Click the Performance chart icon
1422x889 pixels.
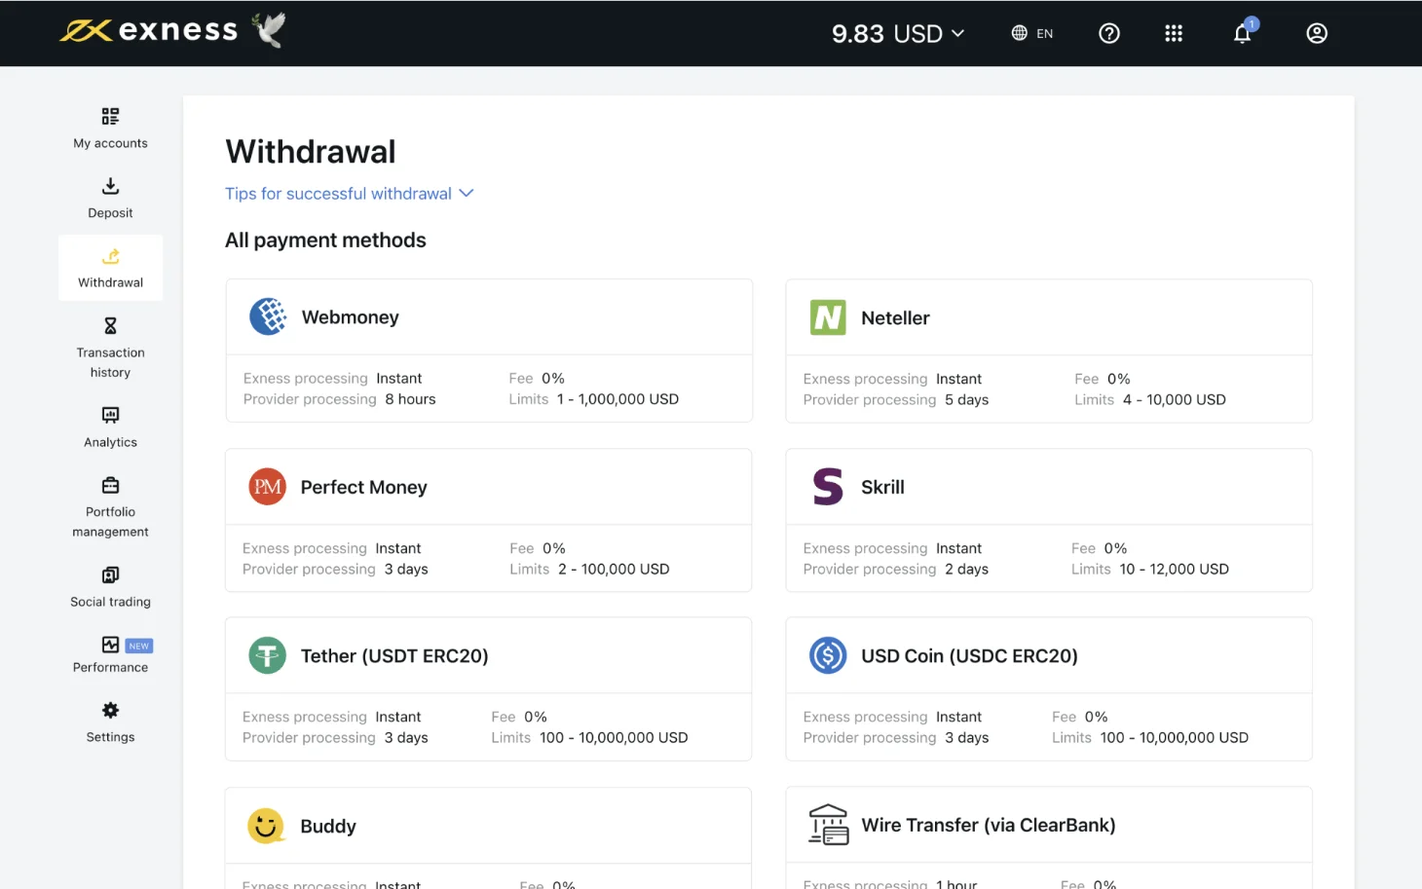click(110, 645)
